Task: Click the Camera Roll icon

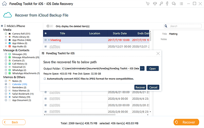Action: coord(10,34)
